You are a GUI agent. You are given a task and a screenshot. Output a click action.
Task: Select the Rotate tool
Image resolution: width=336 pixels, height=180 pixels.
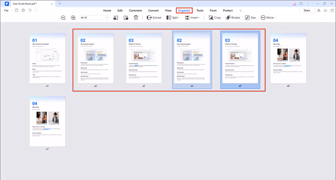[x=233, y=18]
